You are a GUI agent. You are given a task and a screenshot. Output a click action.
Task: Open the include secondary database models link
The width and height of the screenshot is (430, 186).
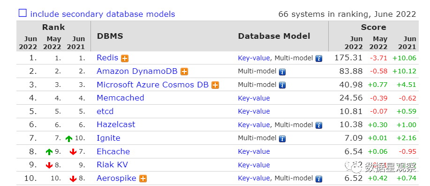[x=103, y=14]
